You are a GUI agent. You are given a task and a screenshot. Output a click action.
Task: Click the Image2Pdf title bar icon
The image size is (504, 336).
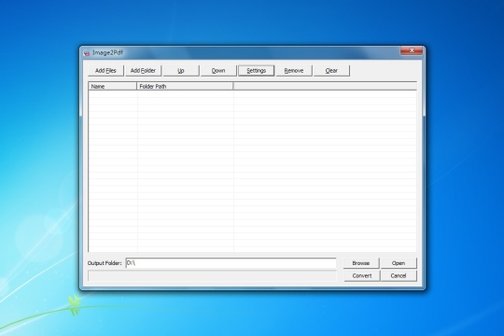pos(86,53)
